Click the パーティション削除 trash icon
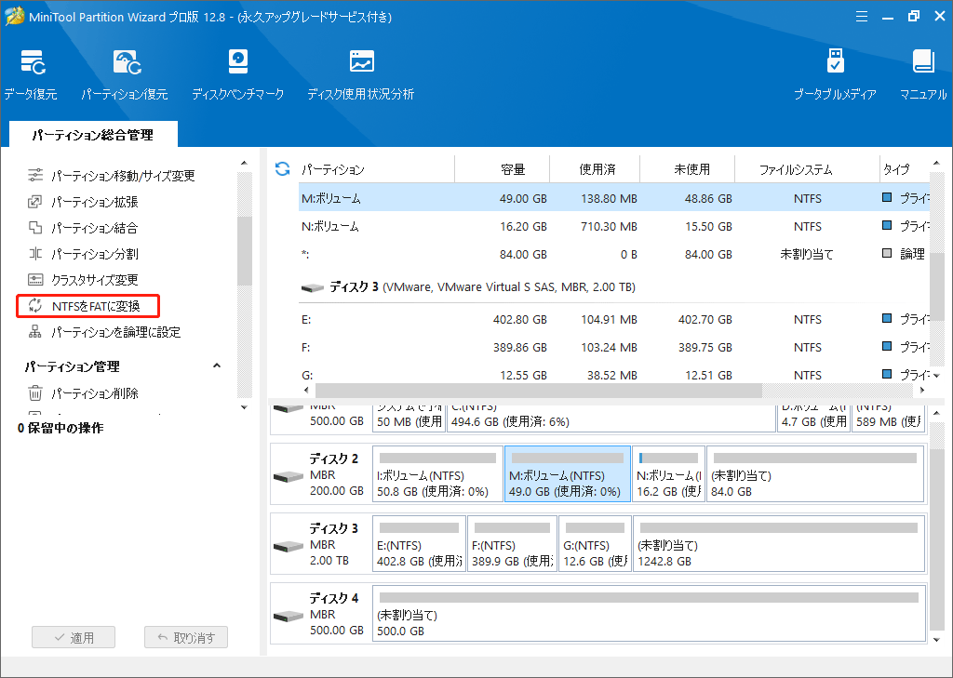 (35, 393)
